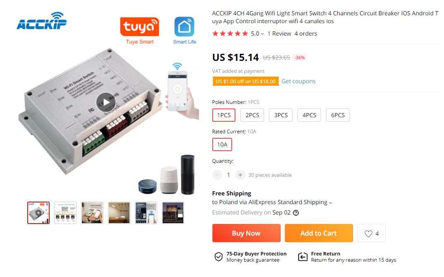
Task: Select the 2PCS poles option
Action: click(252, 115)
